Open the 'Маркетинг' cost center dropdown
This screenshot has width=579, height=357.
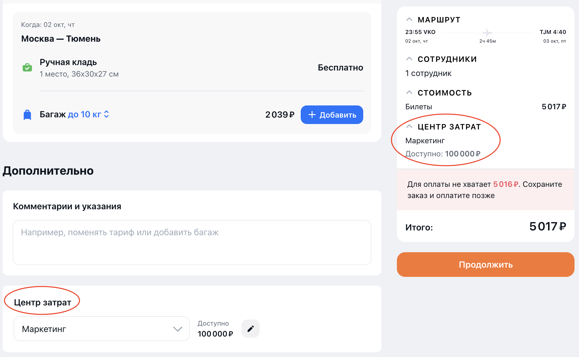tap(101, 329)
